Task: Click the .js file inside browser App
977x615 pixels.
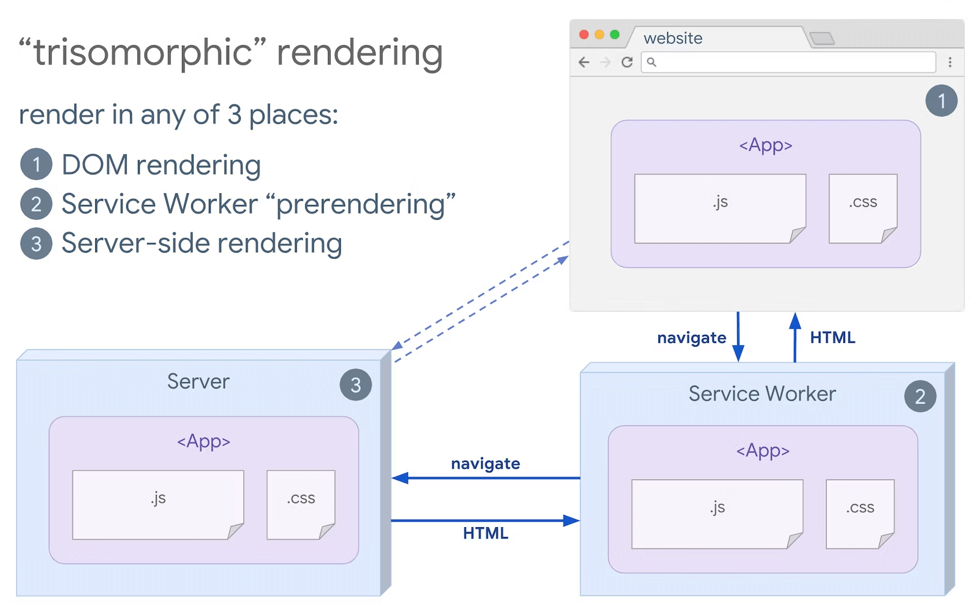Action: (x=720, y=209)
